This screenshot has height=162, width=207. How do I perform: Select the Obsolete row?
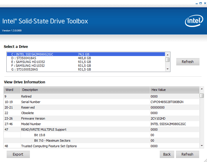[x=101, y=113]
